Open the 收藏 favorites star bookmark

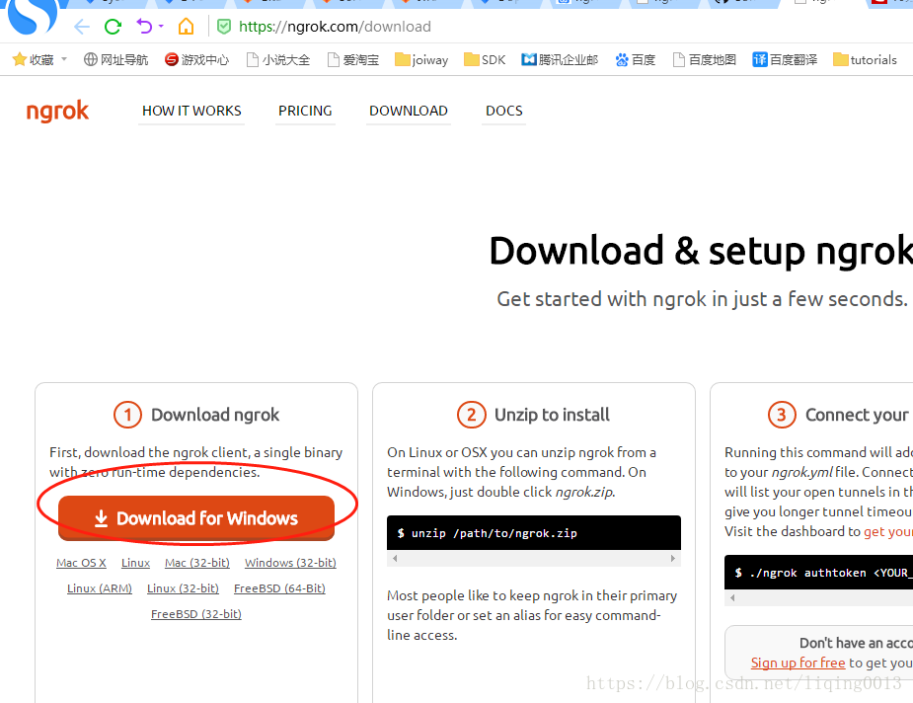tap(34, 59)
